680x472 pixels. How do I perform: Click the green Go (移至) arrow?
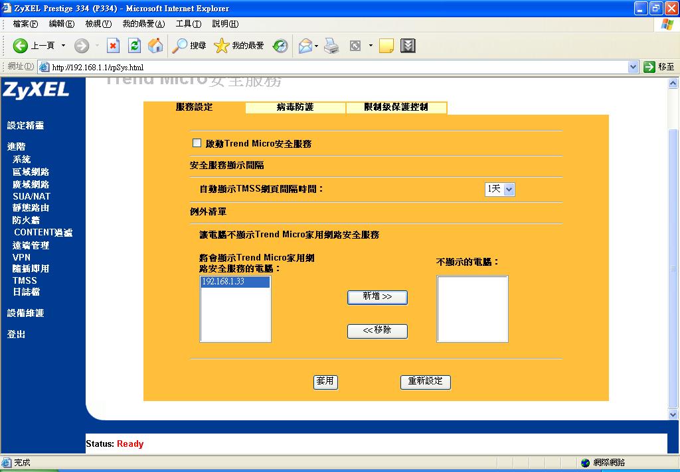(x=649, y=67)
